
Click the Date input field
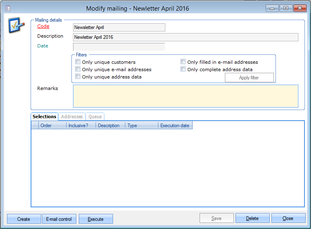(x=119, y=47)
